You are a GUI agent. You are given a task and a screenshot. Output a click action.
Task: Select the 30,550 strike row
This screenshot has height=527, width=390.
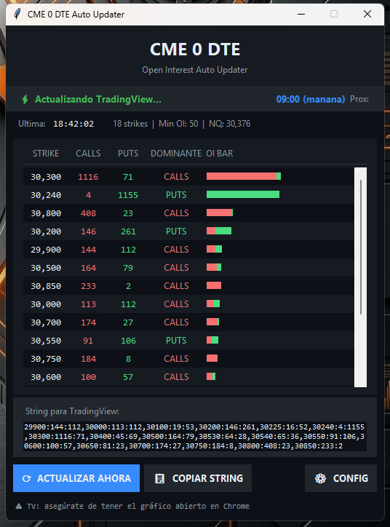(188, 340)
